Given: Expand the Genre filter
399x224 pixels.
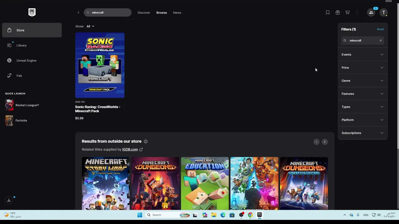Looking at the screenshot, I should point(363,81).
